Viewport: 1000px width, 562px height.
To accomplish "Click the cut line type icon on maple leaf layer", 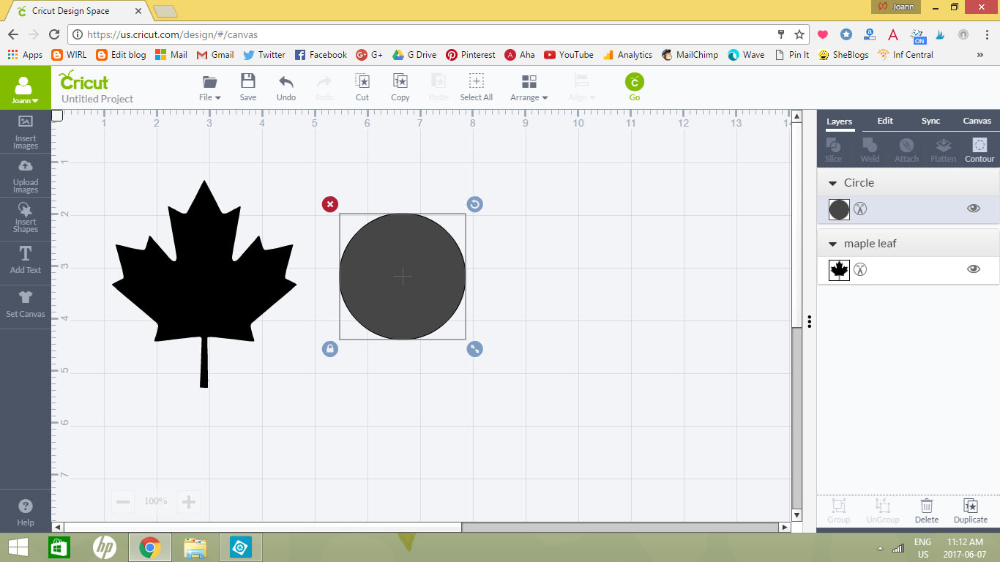I will pos(861,270).
